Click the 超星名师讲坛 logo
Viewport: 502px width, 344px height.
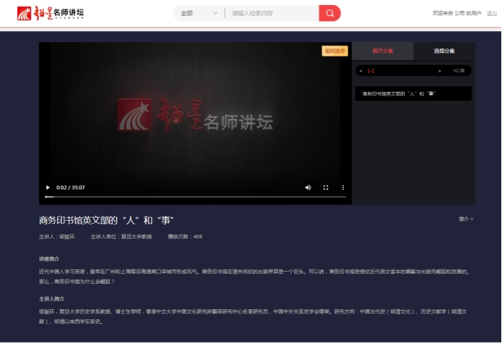51,13
